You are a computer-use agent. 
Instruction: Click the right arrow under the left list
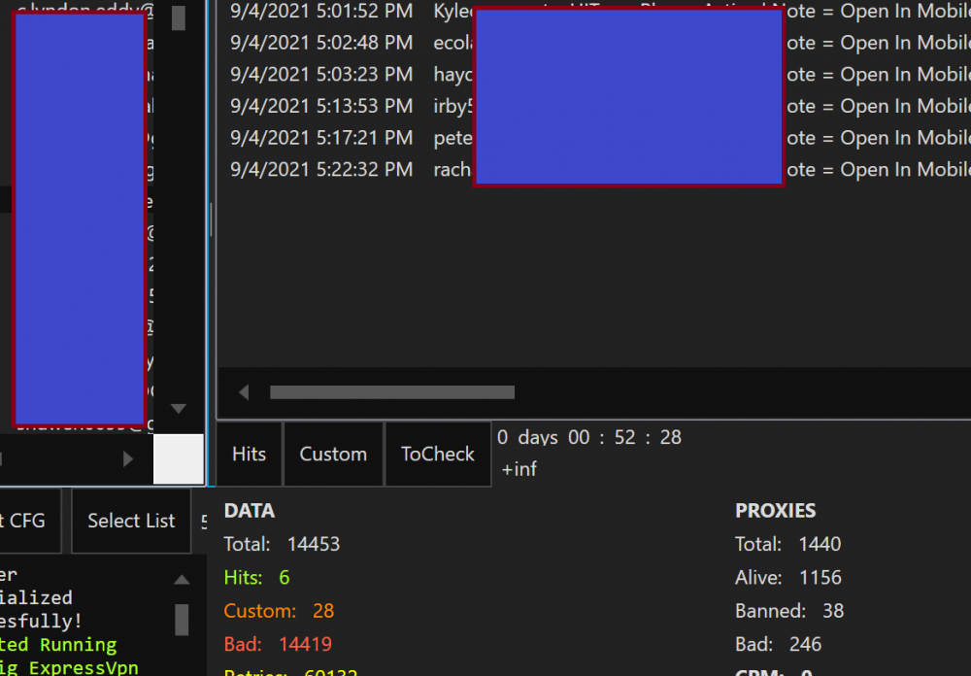point(128,459)
